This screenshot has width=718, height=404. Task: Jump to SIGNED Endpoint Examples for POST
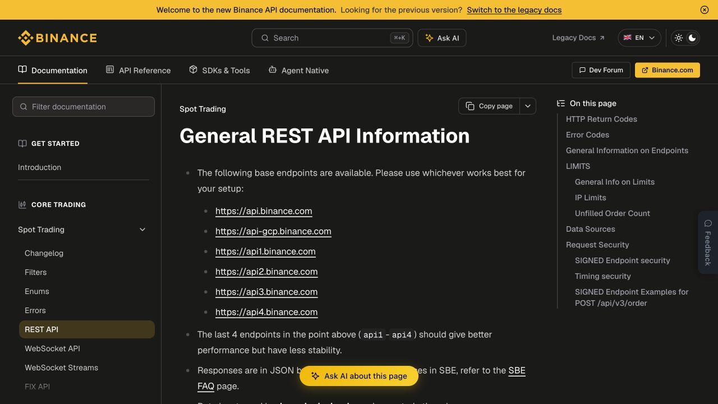click(632, 297)
